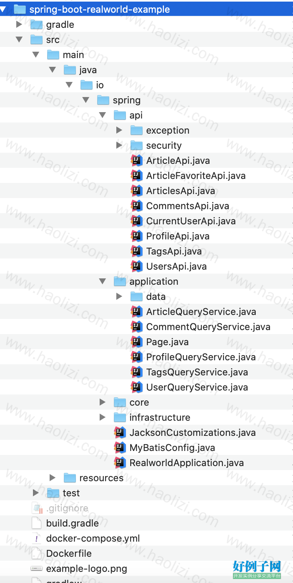293x583 pixels.
Task: Select the RealworldApplication.java file name
Action: (187, 463)
